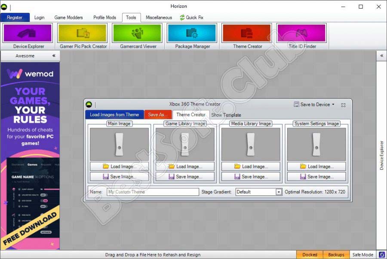Select the Show Template tab

click(226, 115)
